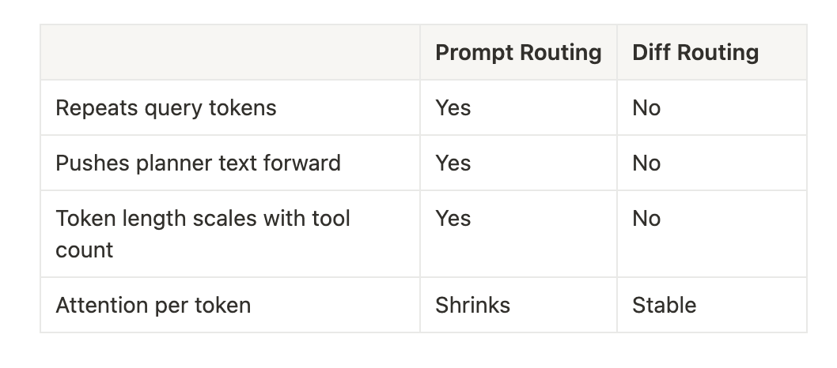Screen dimensions: 837x368
Task: Click 'No' in the Token length row
Action: click(x=646, y=218)
